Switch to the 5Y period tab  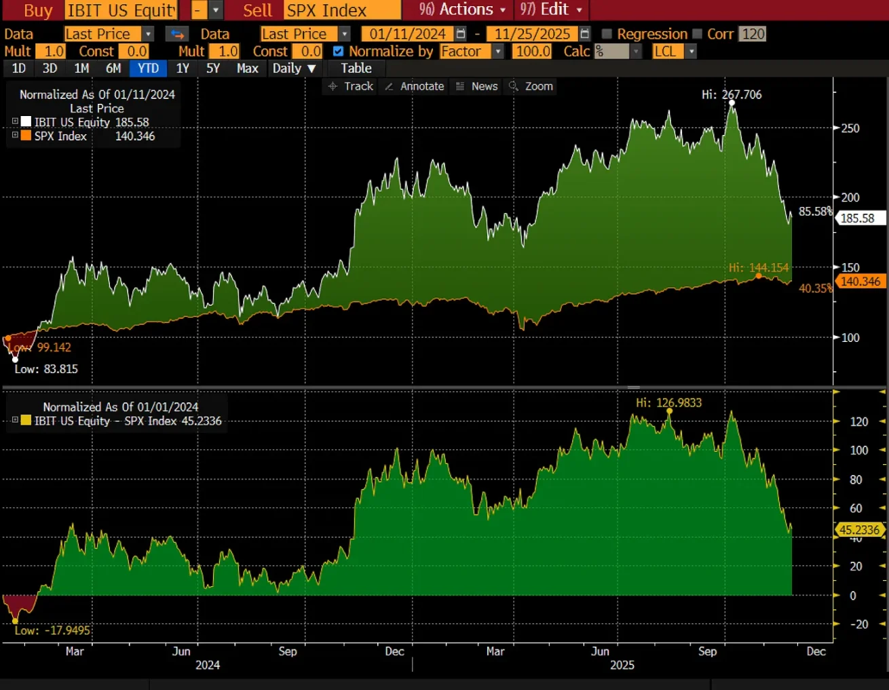click(x=212, y=68)
